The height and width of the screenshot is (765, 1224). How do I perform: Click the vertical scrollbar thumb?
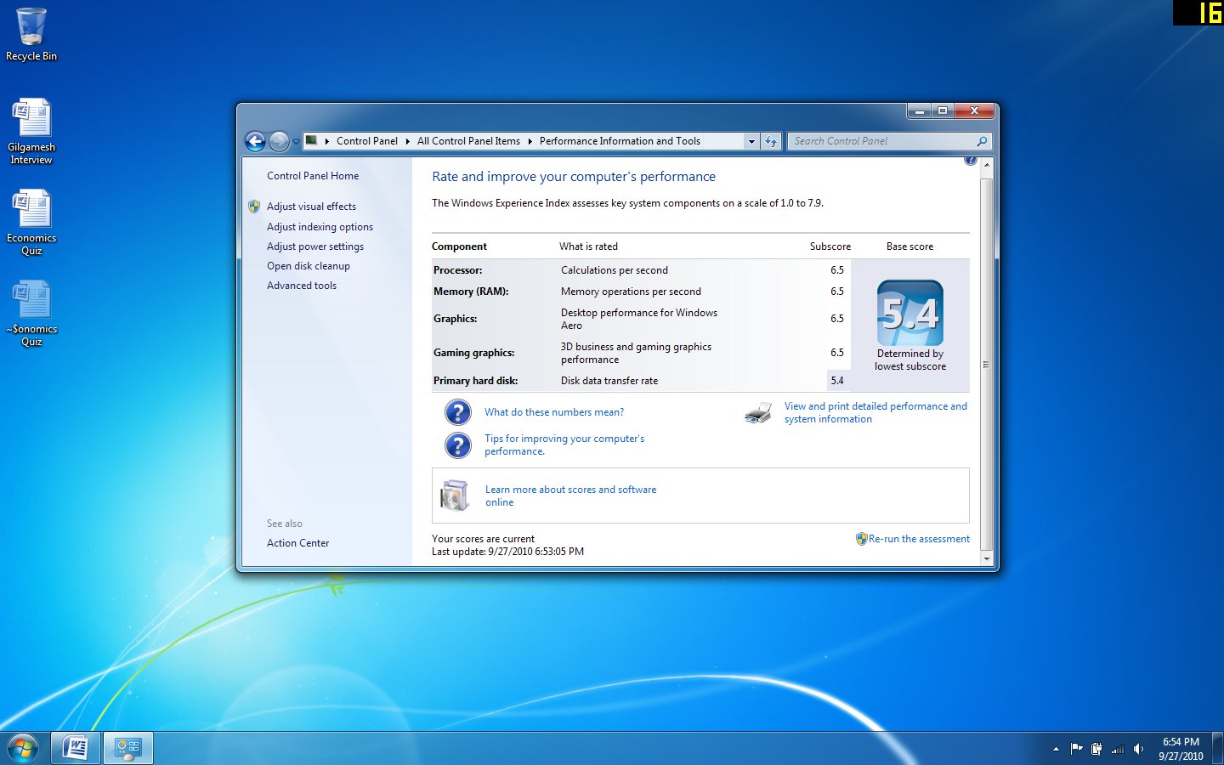987,365
